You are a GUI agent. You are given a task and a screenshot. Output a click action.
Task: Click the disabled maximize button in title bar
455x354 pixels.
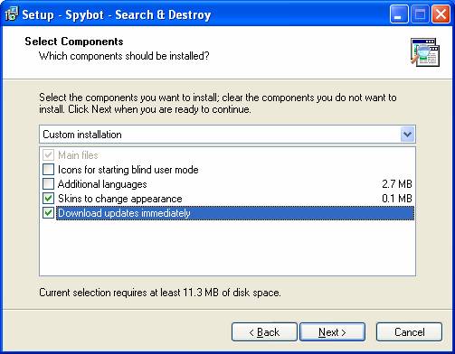point(420,14)
